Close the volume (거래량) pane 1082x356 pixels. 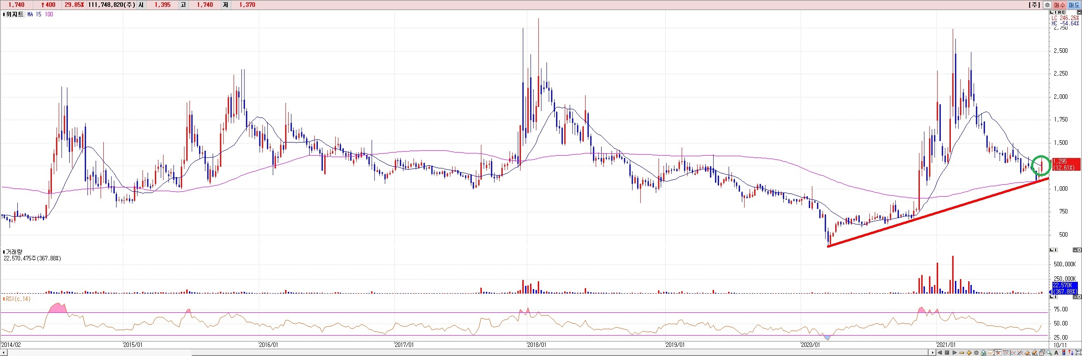1079,250
